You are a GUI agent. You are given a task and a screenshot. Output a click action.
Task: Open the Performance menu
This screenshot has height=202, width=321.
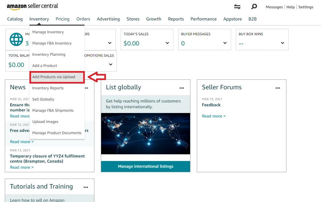click(x=204, y=19)
